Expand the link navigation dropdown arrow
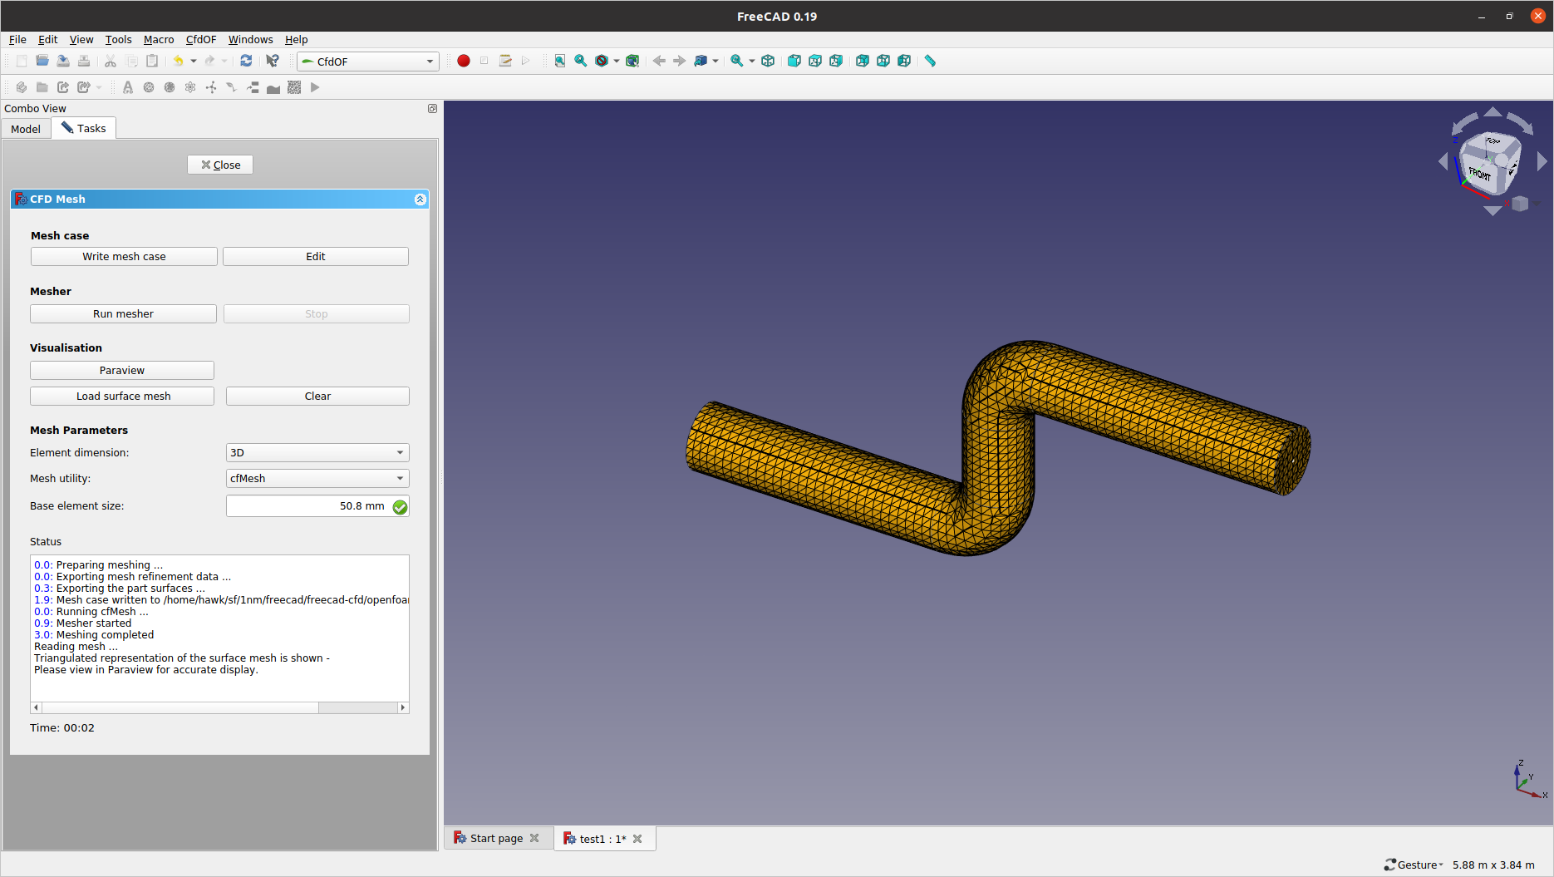The width and height of the screenshot is (1554, 877). [x=716, y=61]
